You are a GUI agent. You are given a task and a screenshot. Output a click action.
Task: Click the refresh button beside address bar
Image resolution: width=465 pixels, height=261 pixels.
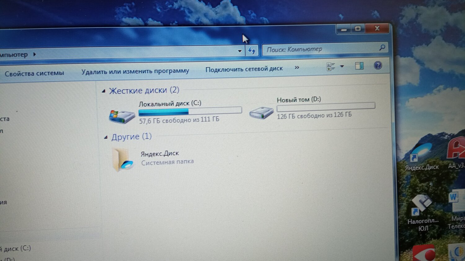click(252, 50)
